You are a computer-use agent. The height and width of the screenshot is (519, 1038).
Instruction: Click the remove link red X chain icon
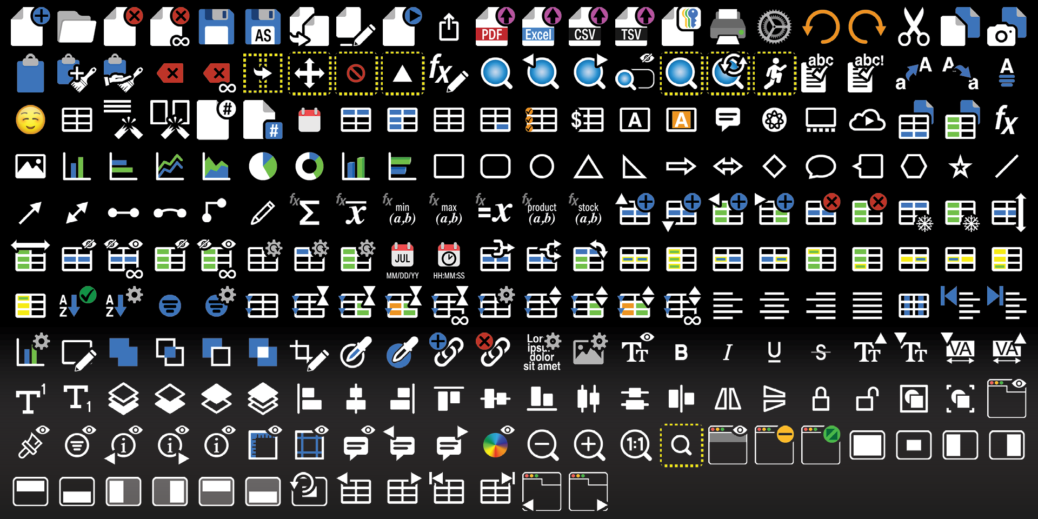pyautogui.click(x=493, y=350)
